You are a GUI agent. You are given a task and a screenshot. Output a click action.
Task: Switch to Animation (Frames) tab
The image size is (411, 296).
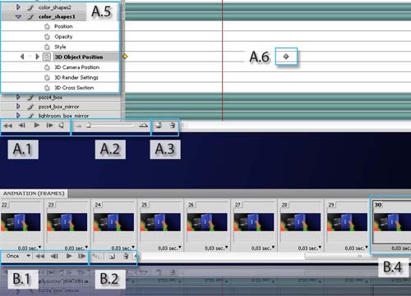(x=34, y=194)
